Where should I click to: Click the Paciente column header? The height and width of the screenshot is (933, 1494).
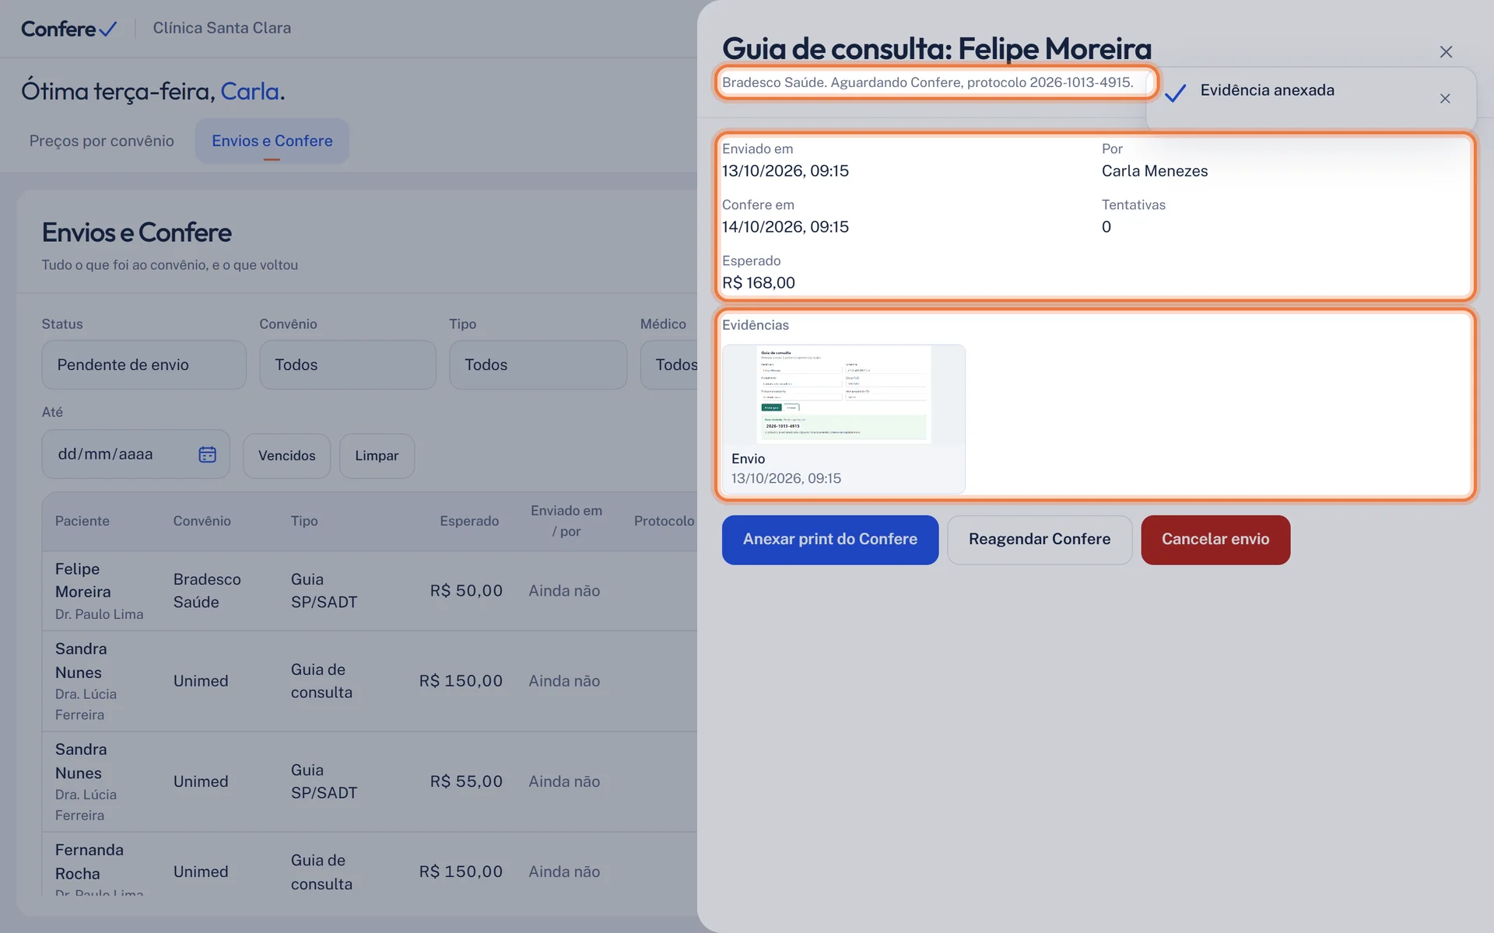coord(82,521)
